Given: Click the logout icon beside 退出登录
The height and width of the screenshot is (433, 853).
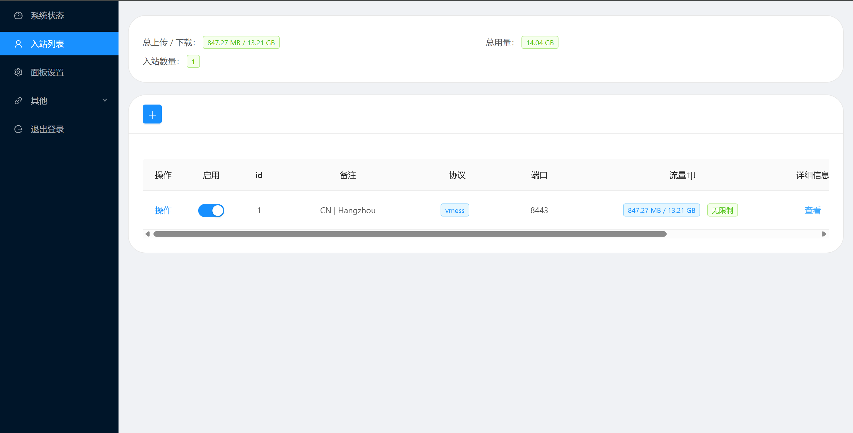Looking at the screenshot, I should (x=18, y=129).
